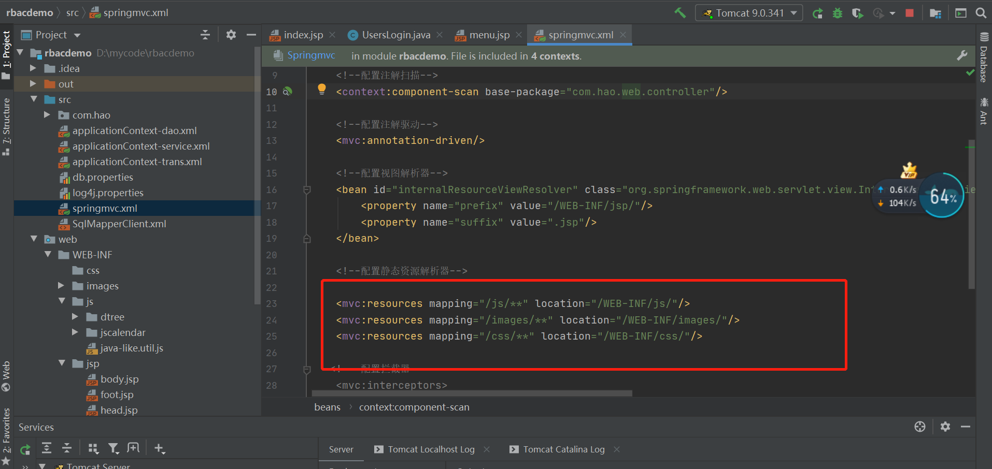The width and height of the screenshot is (992, 469).
Task: Open the Database tool window
Action: click(x=983, y=57)
